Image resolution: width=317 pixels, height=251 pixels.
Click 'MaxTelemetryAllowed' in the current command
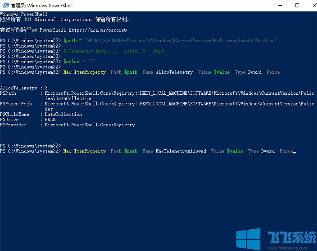(181, 151)
